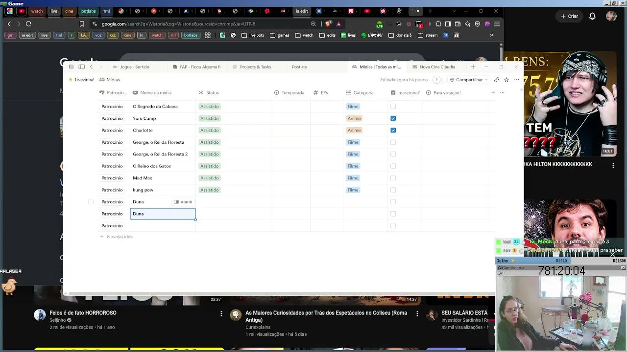Close the active browser tab
This screenshot has width=627, height=352.
(x=418, y=11)
